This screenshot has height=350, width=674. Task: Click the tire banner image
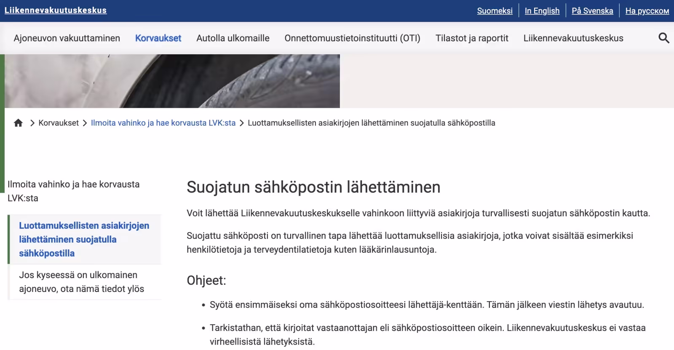pyautogui.click(x=172, y=81)
